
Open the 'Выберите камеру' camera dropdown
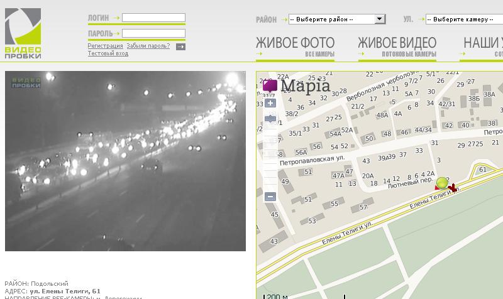(x=463, y=19)
